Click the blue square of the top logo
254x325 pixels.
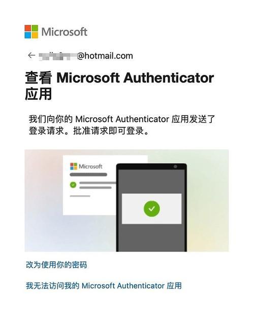pyautogui.click(x=28, y=35)
